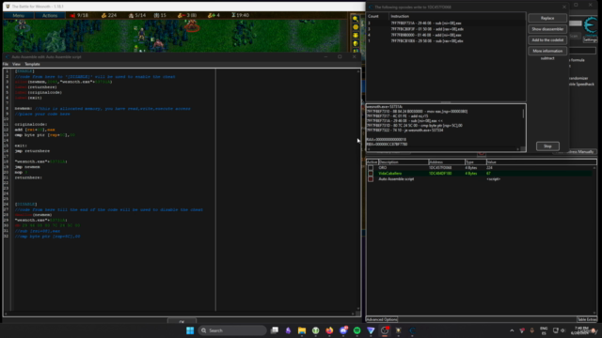Open the Wesnoth game Menu button
The width and height of the screenshot is (602, 338).
click(19, 15)
